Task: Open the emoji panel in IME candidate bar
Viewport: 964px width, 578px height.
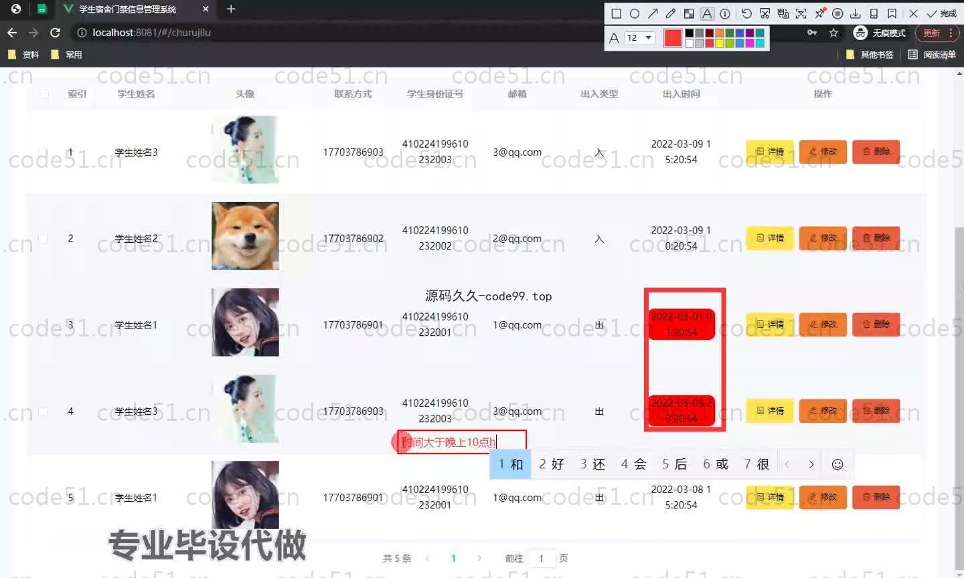Action: coord(837,464)
